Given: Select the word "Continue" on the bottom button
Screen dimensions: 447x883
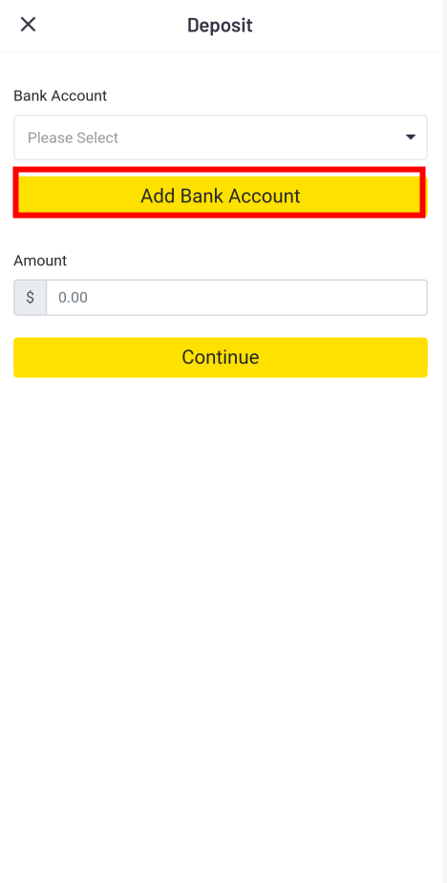Looking at the screenshot, I should (221, 357).
